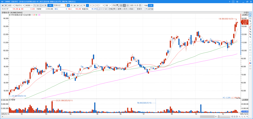This screenshot has width=253, height=119.
Task: Open the wrench tool at the bottom right
Action: point(247,116)
